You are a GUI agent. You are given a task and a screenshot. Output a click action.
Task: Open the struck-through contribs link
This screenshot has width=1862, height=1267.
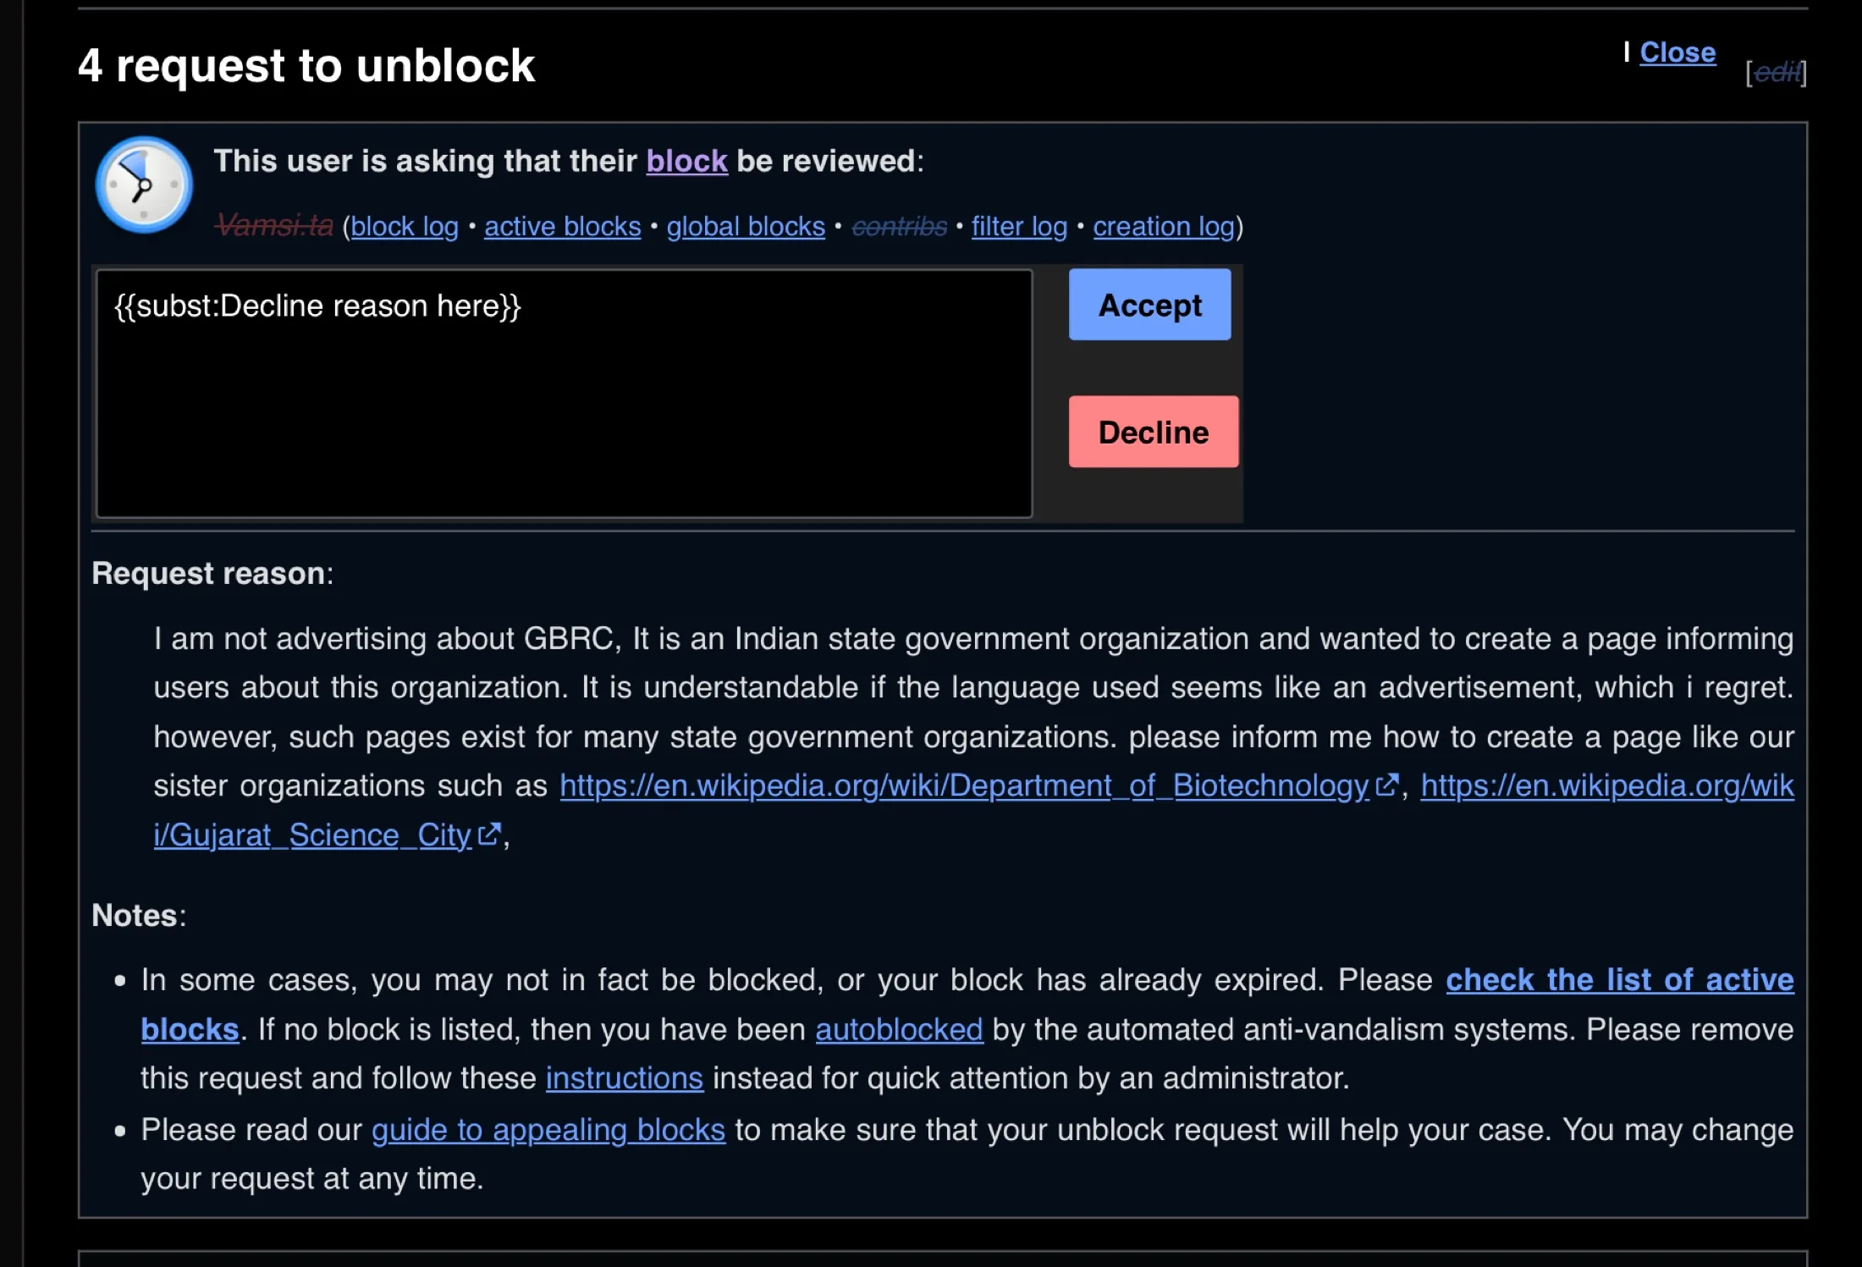point(898,226)
